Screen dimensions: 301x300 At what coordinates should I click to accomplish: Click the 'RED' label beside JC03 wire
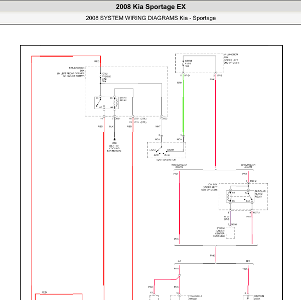coord(129,127)
